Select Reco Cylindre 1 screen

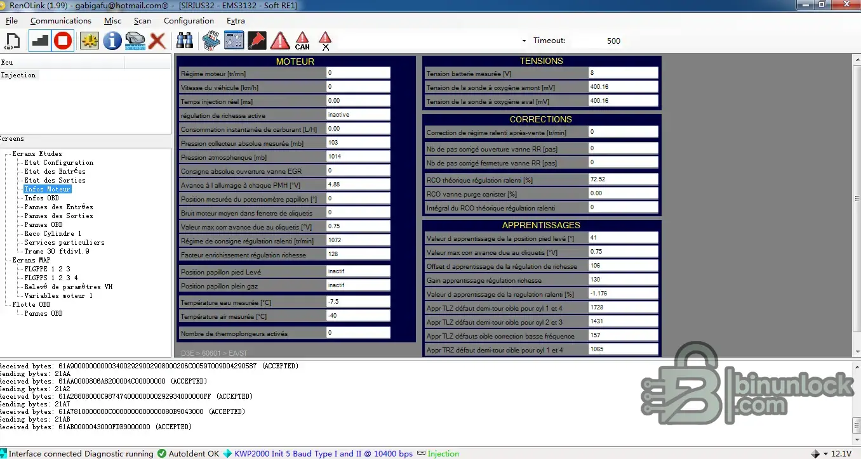click(53, 233)
